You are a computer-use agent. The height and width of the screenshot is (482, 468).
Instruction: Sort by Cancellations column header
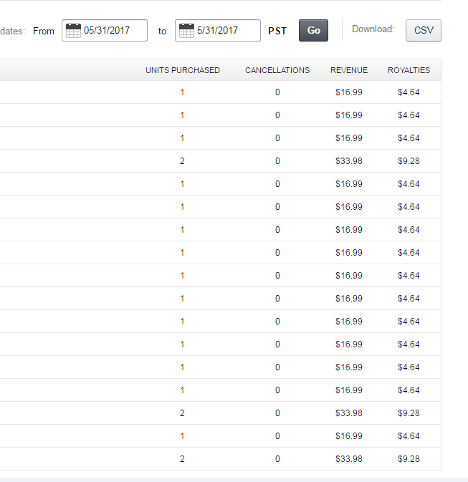click(277, 70)
